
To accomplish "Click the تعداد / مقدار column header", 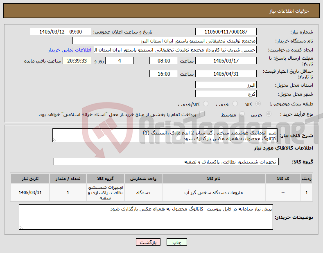I will 68,179.
